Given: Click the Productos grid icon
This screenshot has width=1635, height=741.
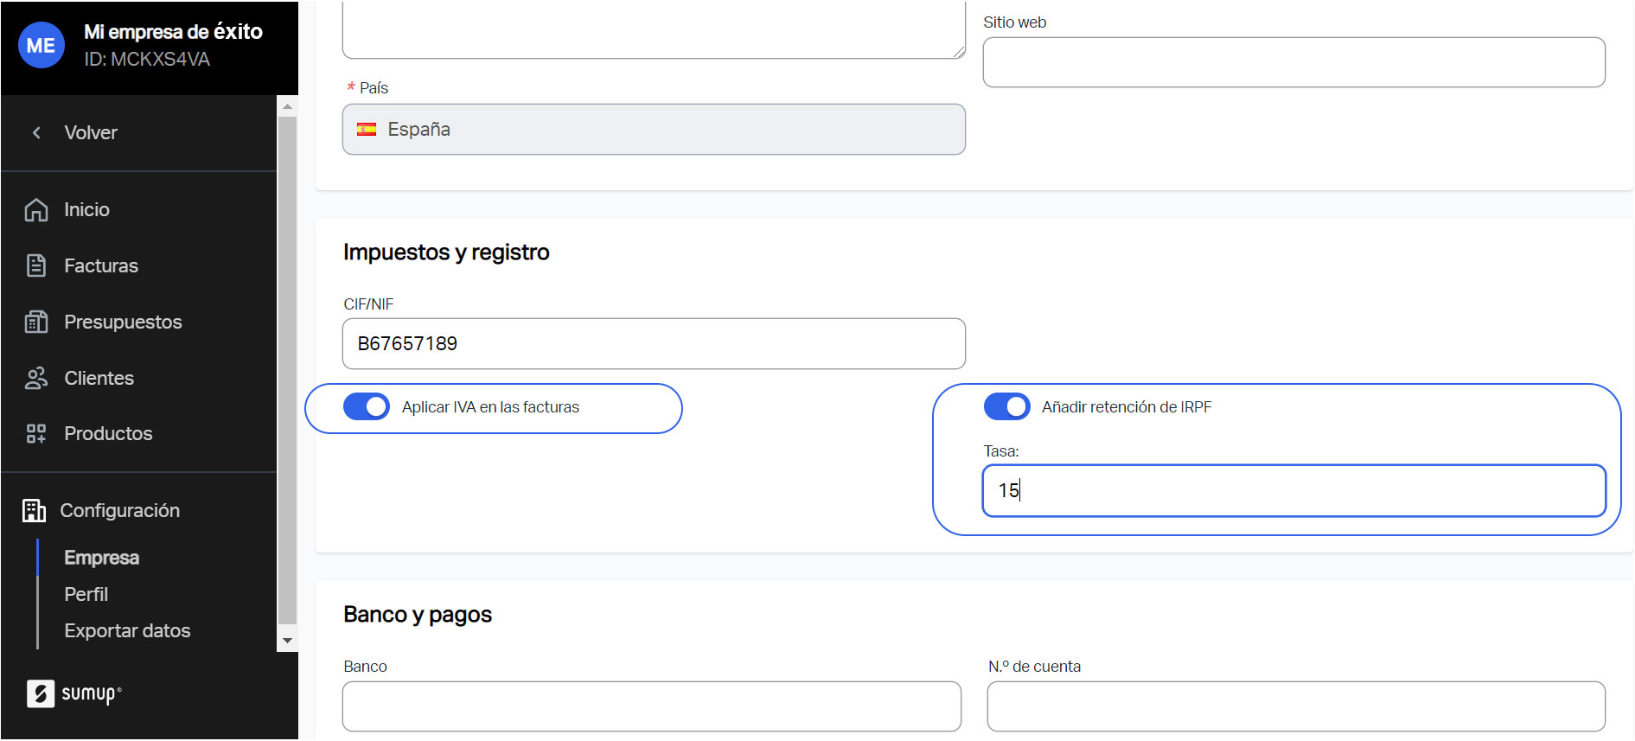Looking at the screenshot, I should click(36, 433).
